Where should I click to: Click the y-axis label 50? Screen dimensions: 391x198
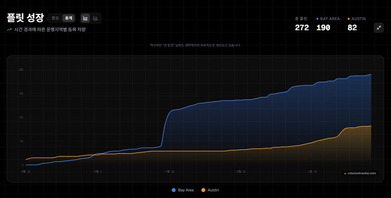tap(22, 141)
